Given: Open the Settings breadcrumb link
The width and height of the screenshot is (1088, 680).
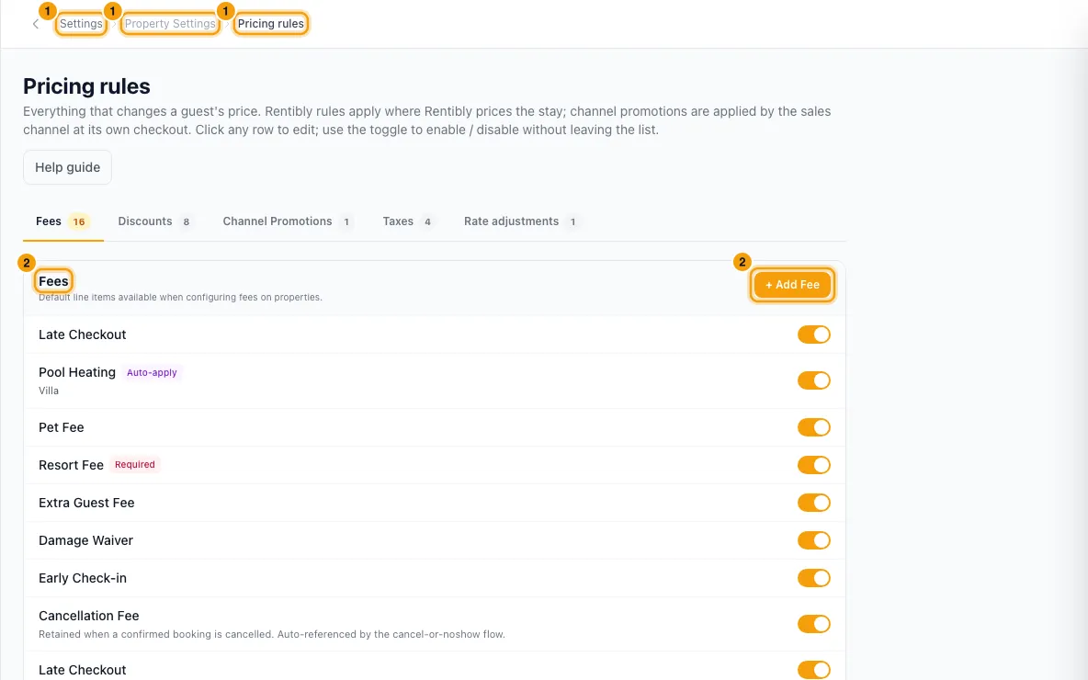Looking at the screenshot, I should pyautogui.click(x=81, y=24).
